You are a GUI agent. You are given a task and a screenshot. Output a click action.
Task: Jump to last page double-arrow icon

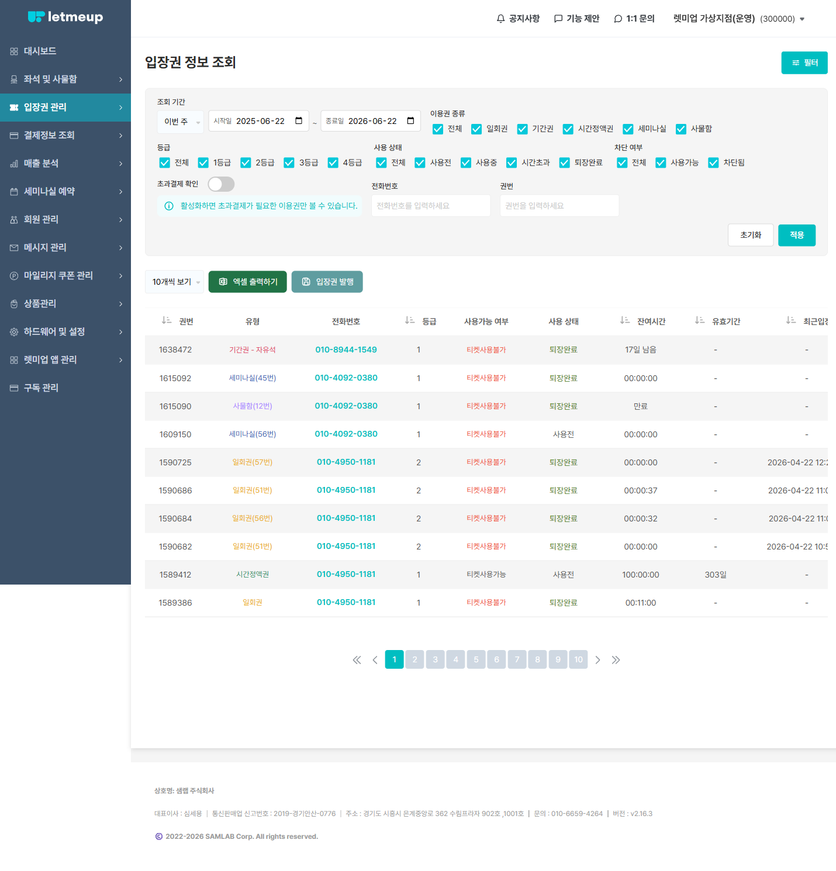coord(616,660)
